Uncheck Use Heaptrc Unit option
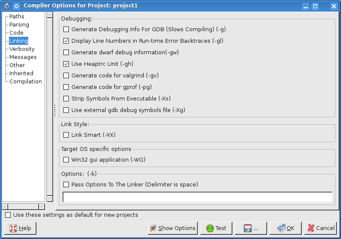 coord(66,64)
